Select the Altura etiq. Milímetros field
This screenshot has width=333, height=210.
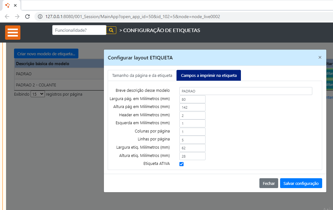pyautogui.click(x=192, y=156)
